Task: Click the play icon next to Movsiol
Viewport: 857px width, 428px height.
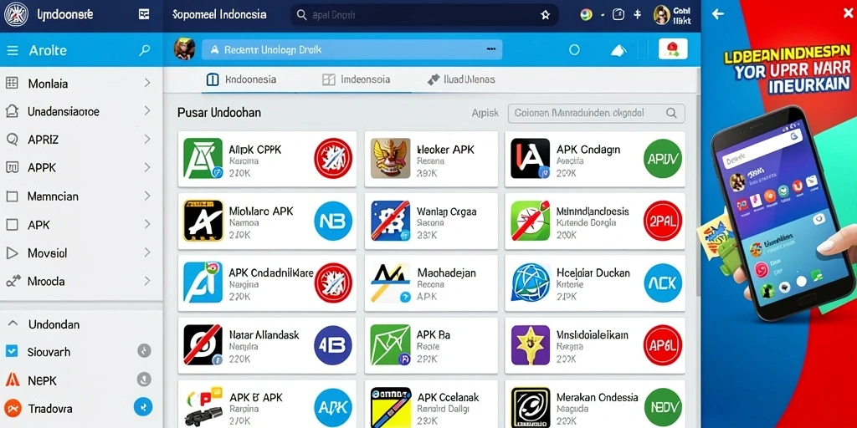Action: coord(12,252)
